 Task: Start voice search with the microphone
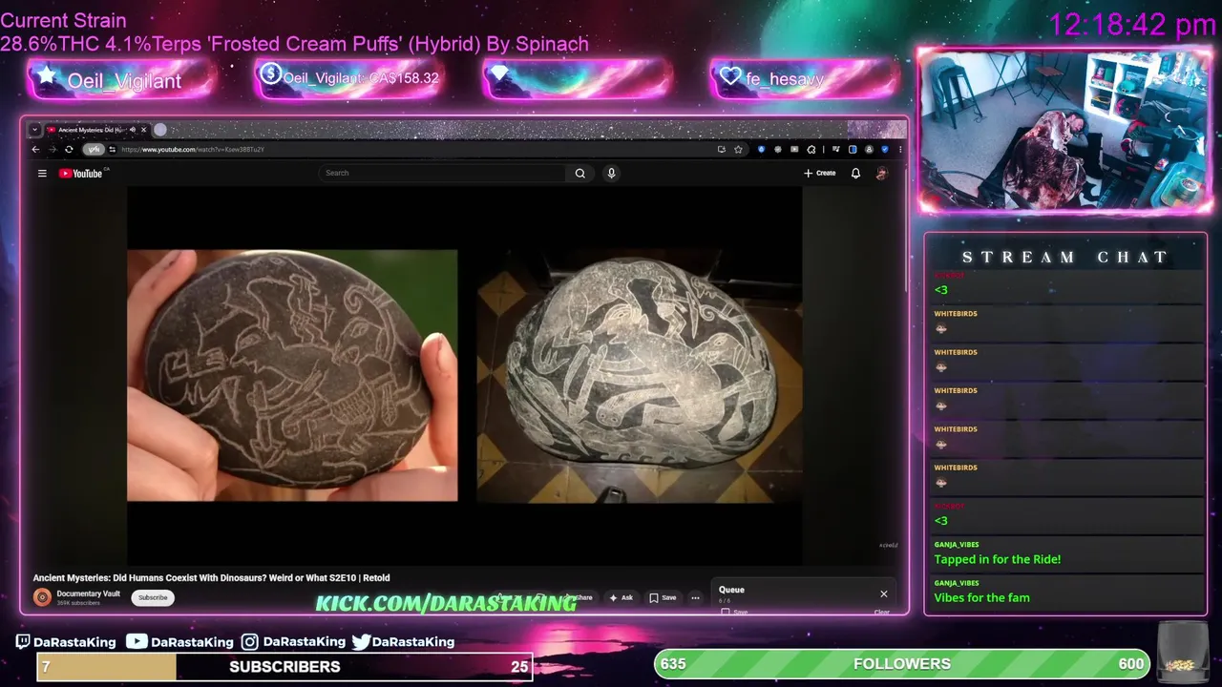click(x=611, y=173)
